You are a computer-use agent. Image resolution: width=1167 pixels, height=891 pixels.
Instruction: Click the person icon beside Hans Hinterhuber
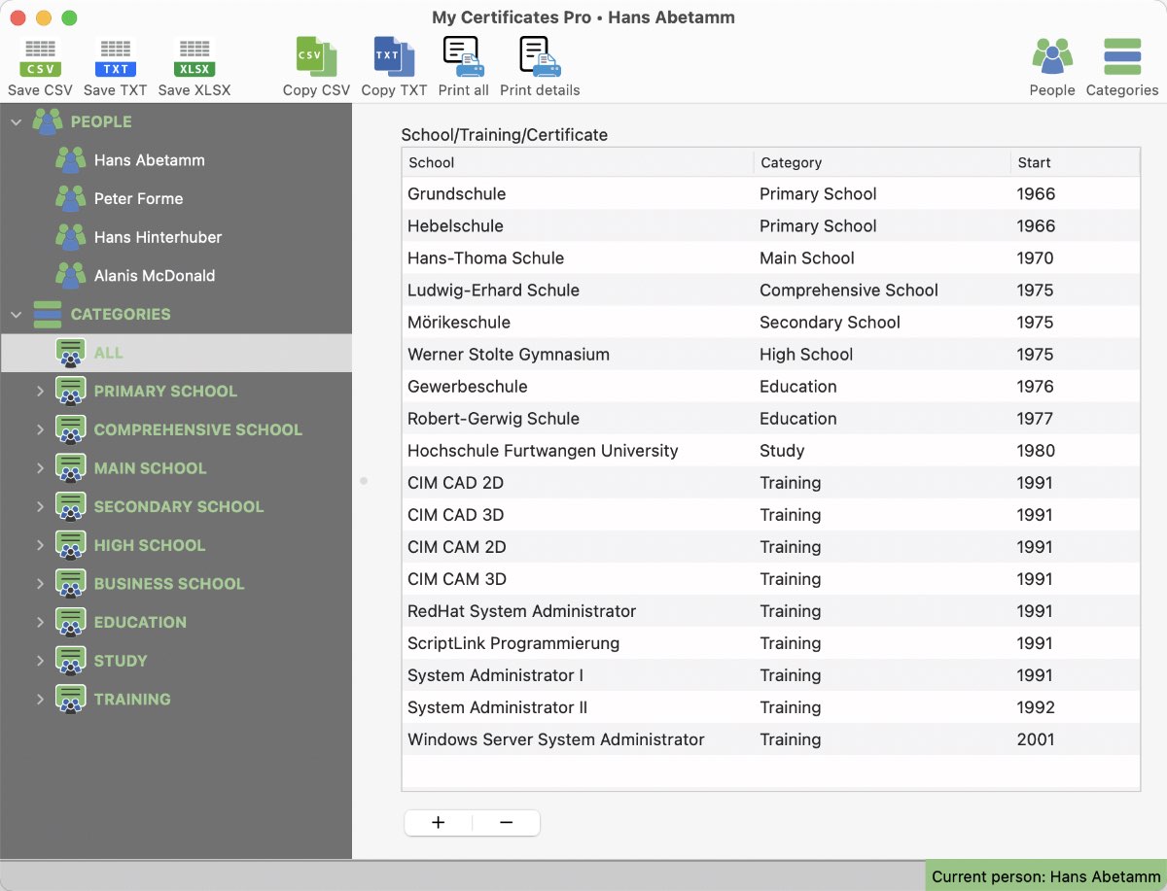pyautogui.click(x=70, y=237)
